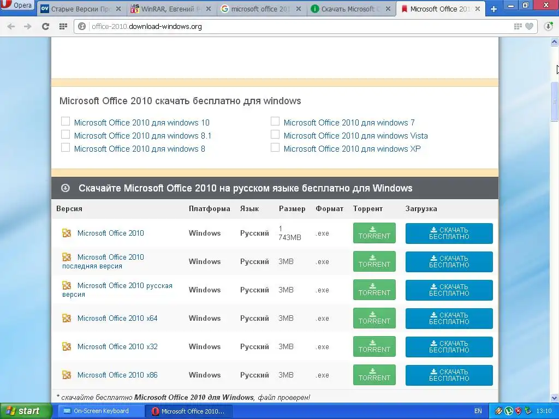Image resolution: width=559 pixels, height=419 pixels.
Task: Open the Opera main menu button
Action: [17, 5]
